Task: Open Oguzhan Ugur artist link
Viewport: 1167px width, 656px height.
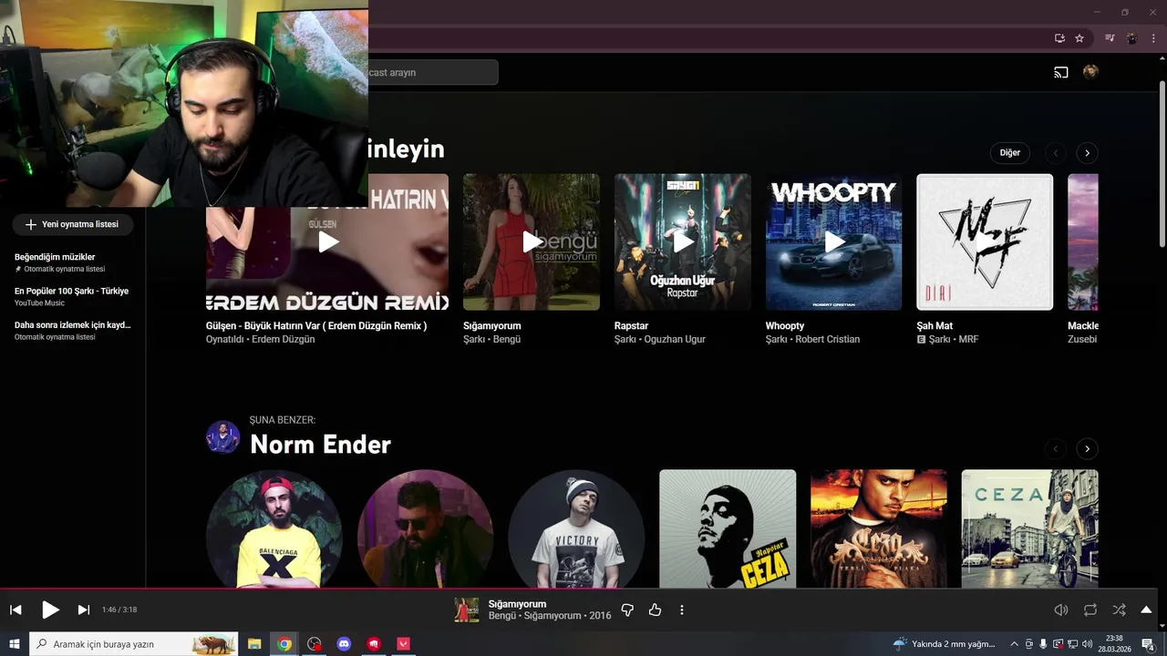Action: point(675,339)
